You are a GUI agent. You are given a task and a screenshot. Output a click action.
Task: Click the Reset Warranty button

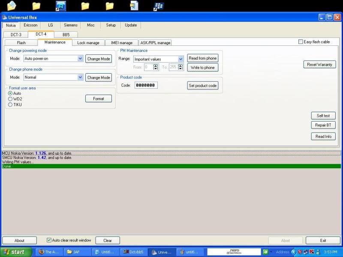319,65
